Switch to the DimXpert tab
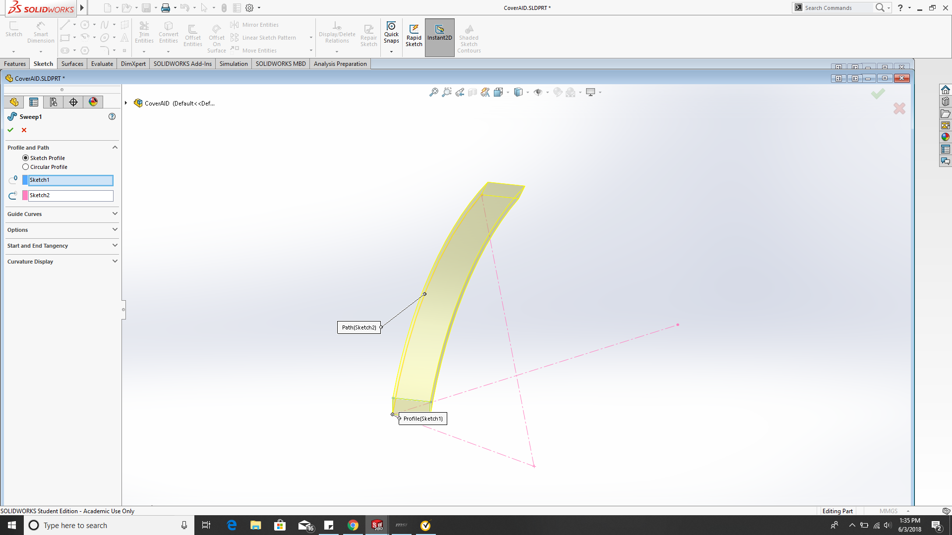The width and height of the screenshot is (952, 535). tap(133, 64)
